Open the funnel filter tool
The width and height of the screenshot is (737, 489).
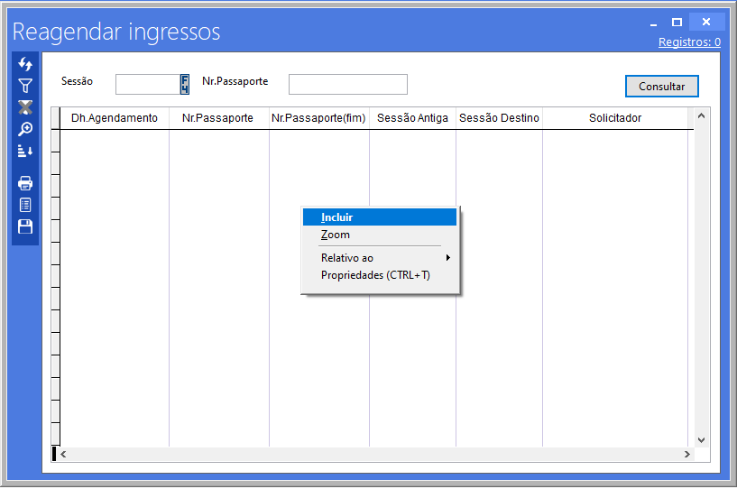pyautogui.click(x=25, y=87)
